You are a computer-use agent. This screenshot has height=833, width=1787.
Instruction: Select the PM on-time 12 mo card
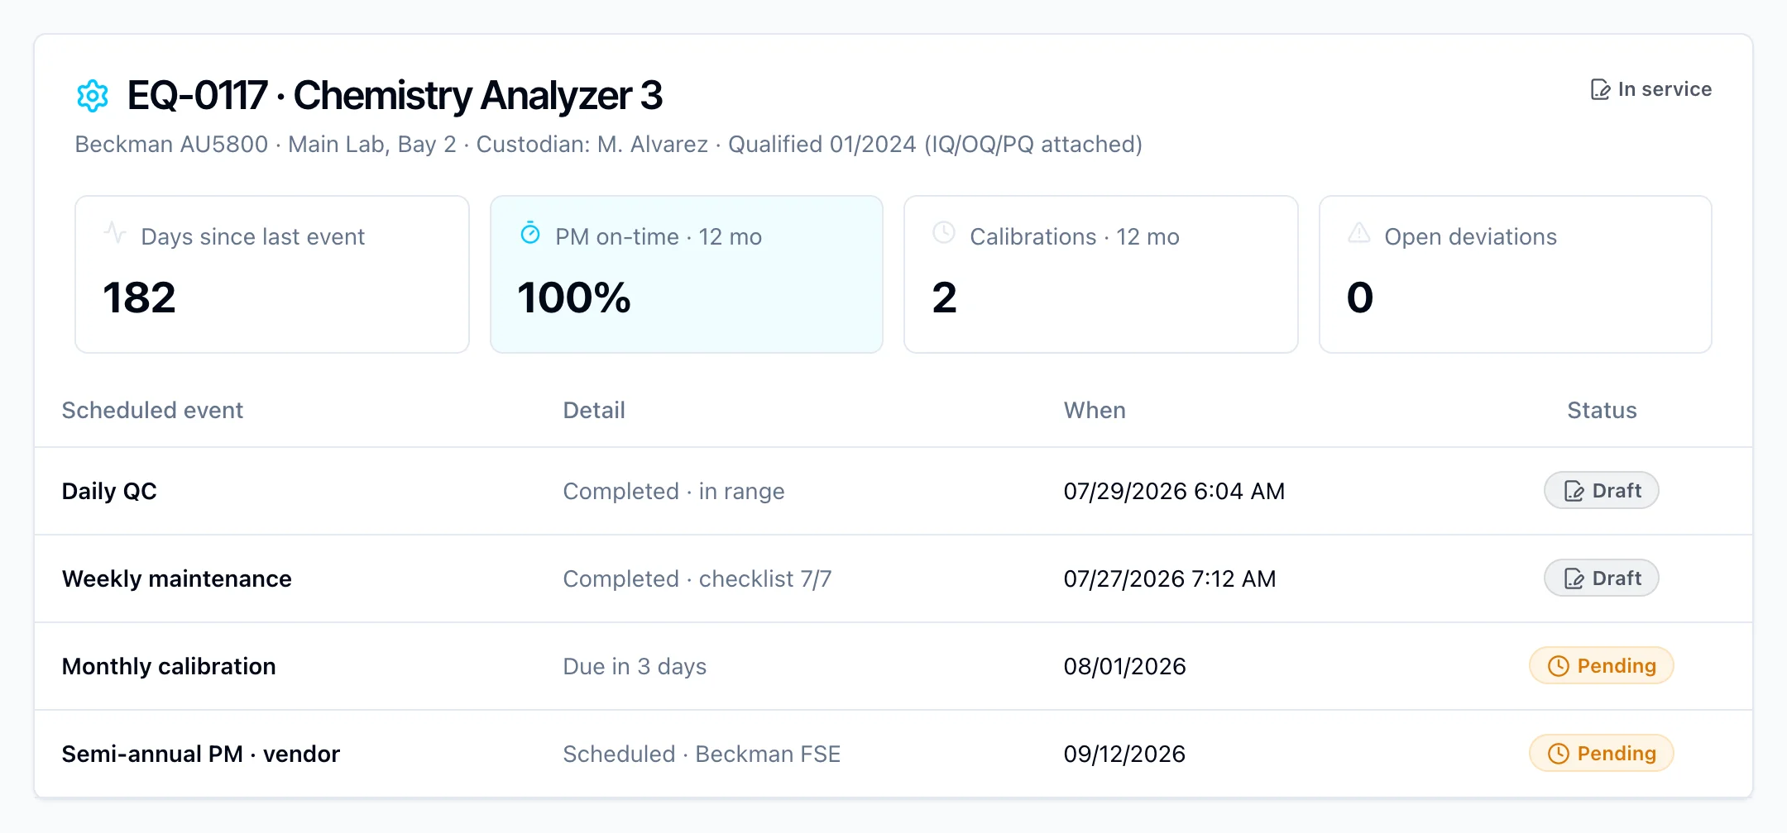pyautogui.click(x=687, y=274)
